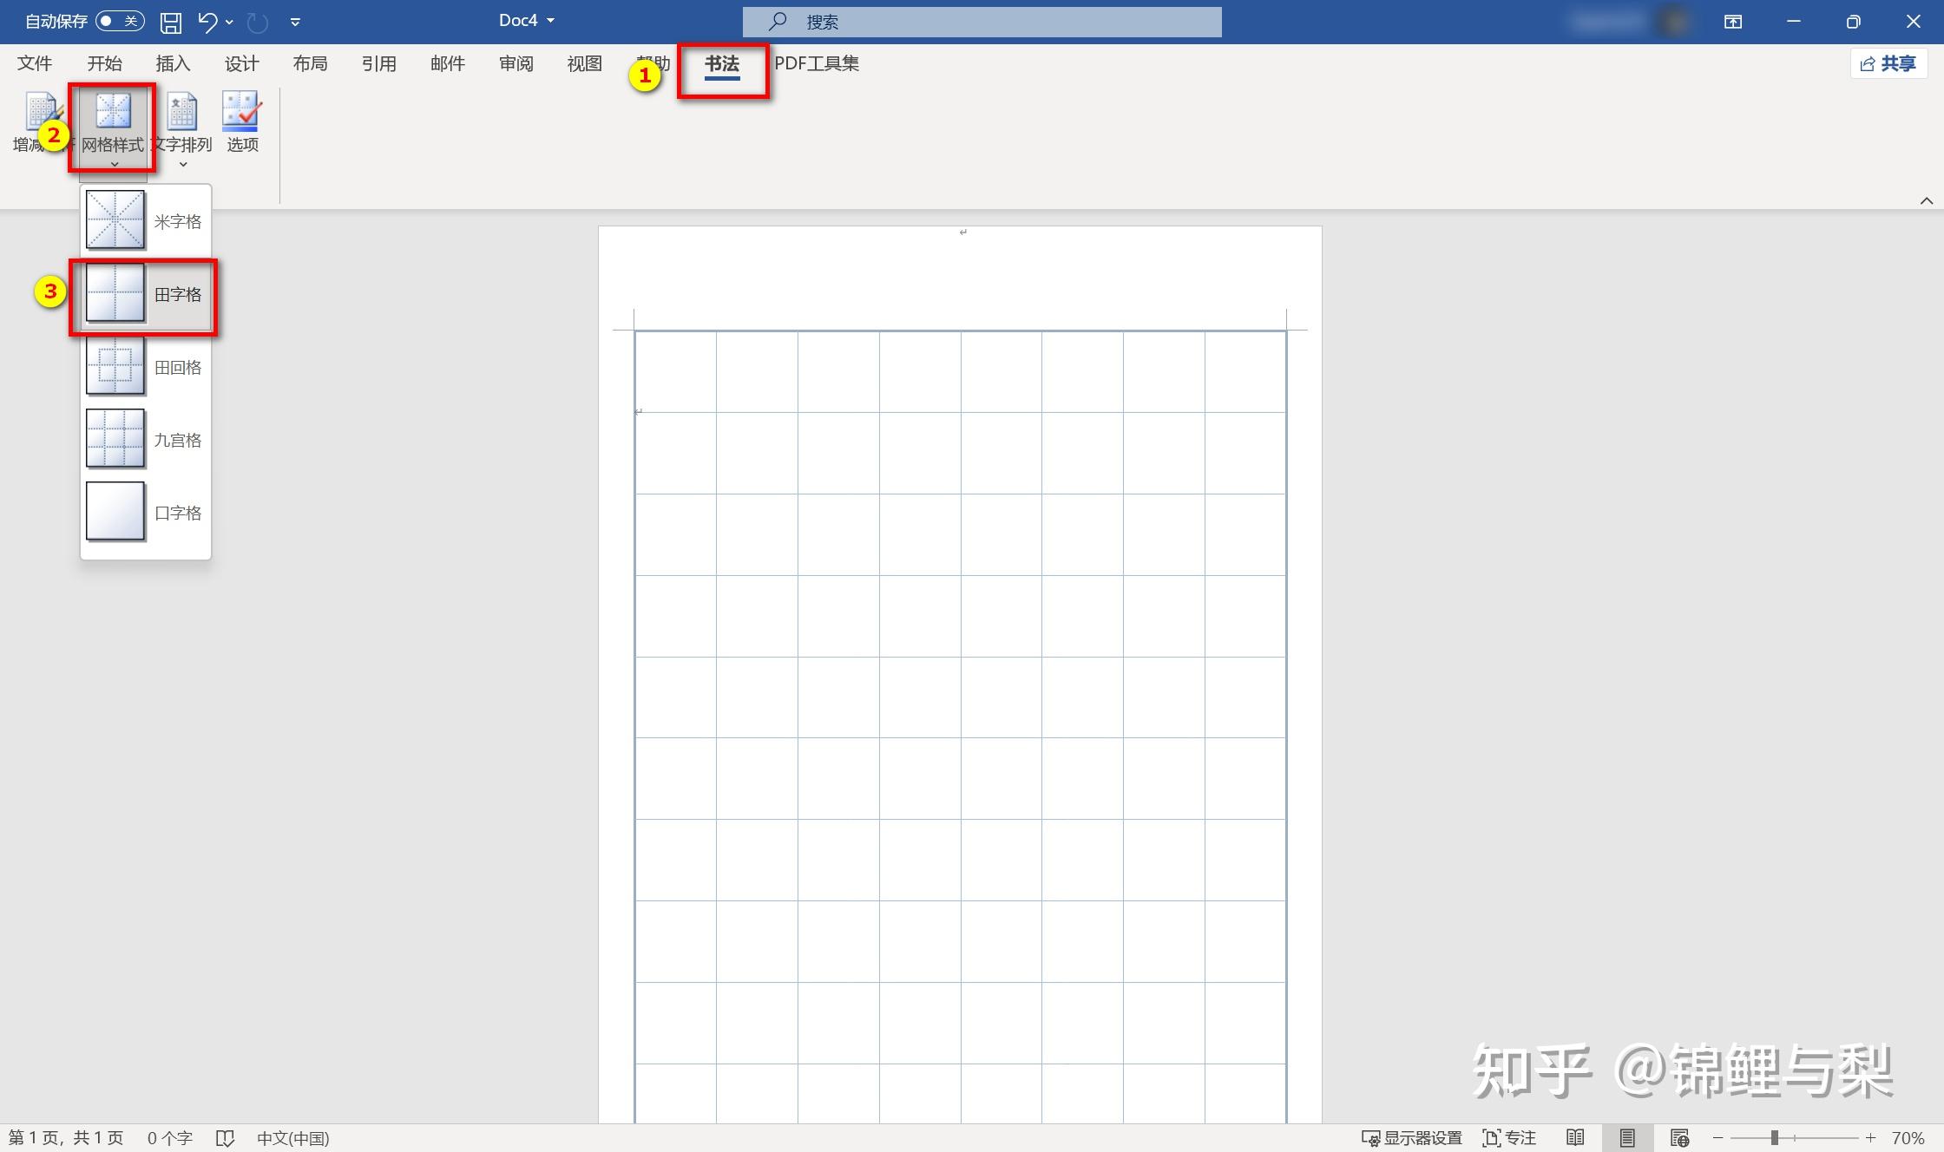Switch to the 邮件 tab
Image resolution: width=1944 pixels, height=1152 pixels.
448,63
